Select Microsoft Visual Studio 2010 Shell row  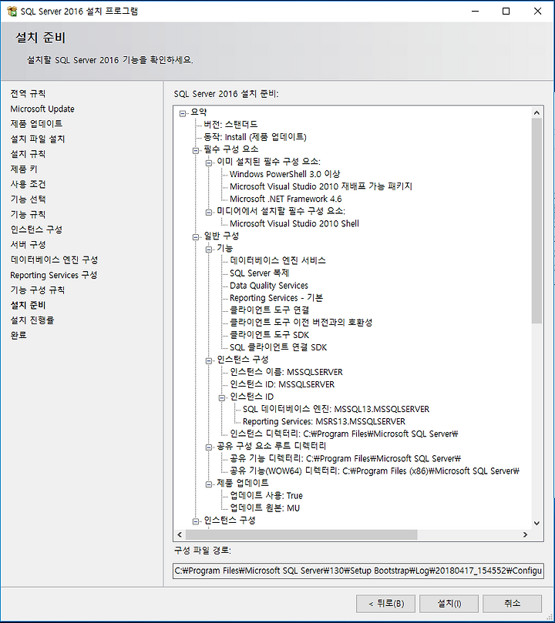(x=294, y=223)
